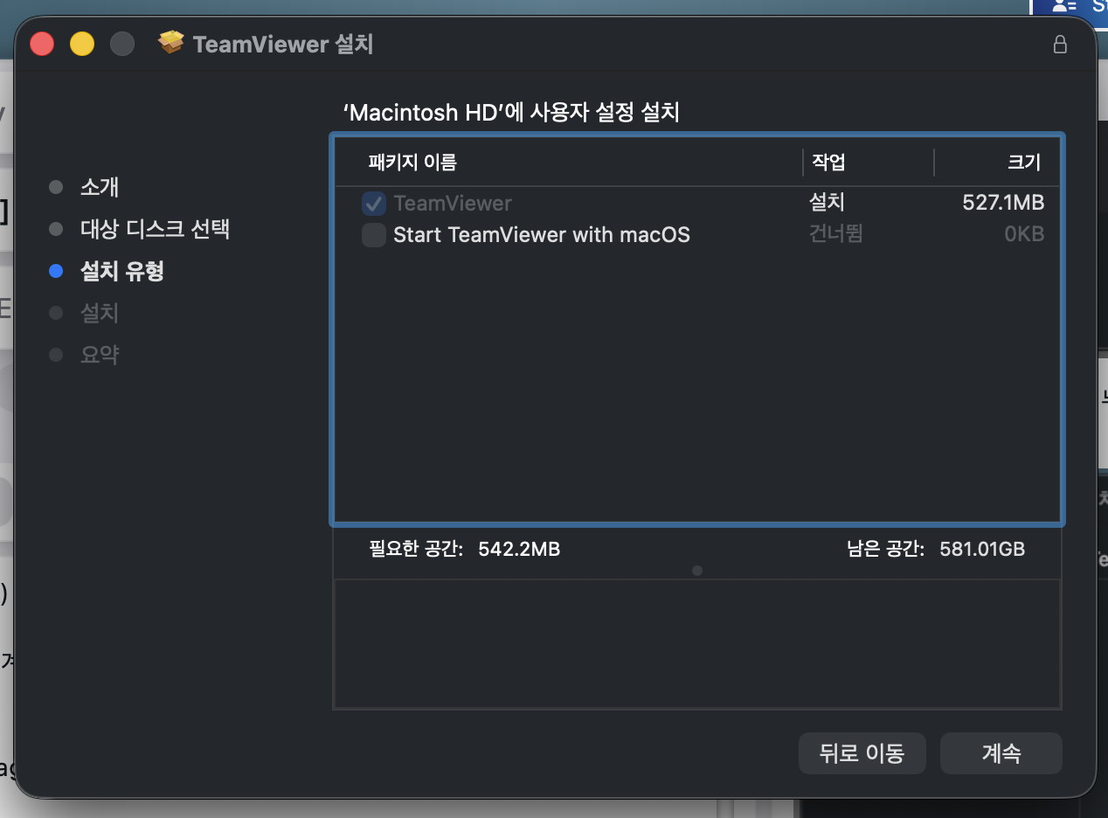Click the TeamViewer package box icon
The image size is (1108, 818).
(171, 43)
